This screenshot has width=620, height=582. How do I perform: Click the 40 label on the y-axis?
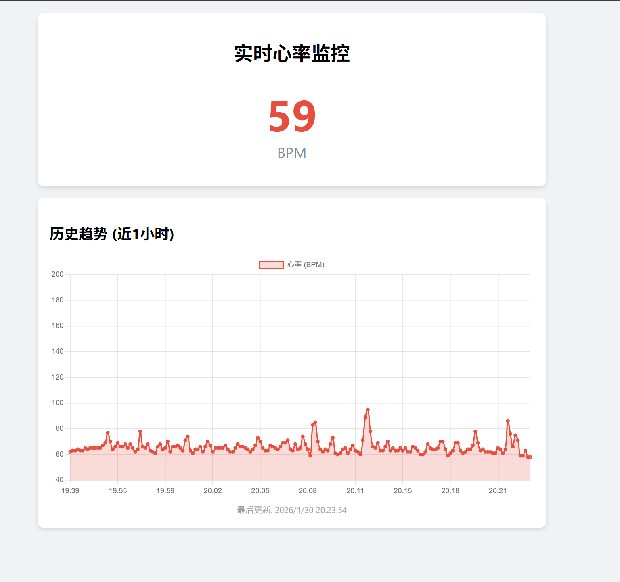(x=59, y=480)
